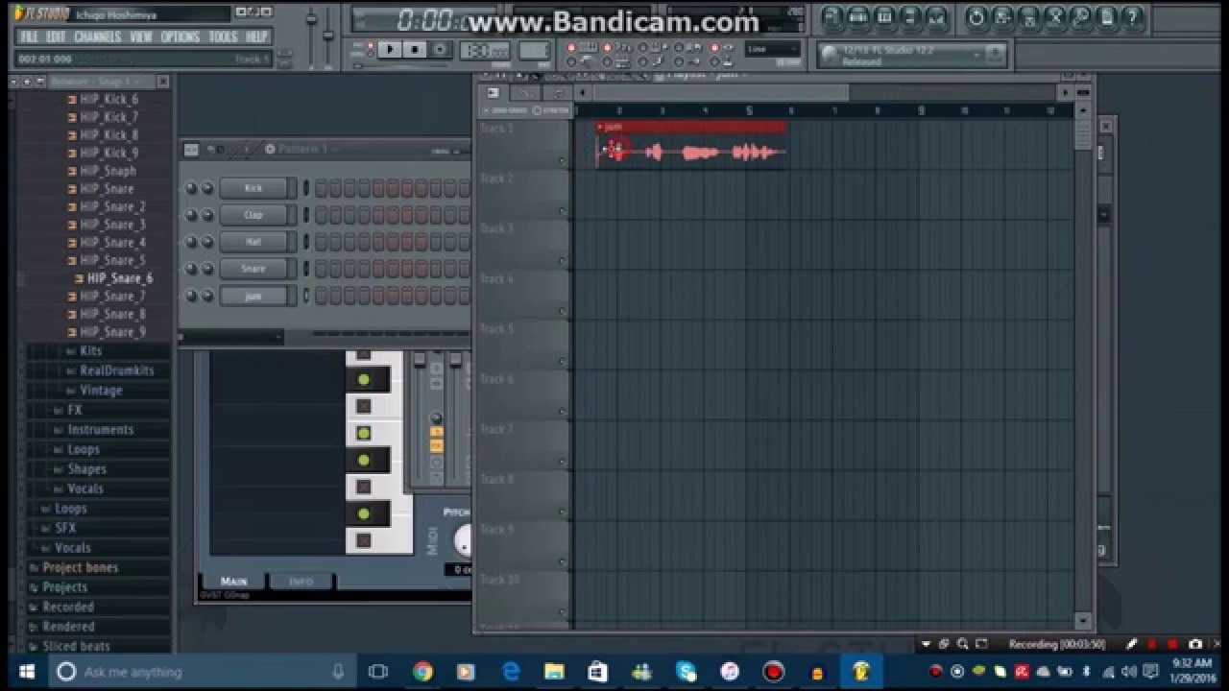Open the EDIT menu
The image size is (1229, 691).
(57, 36)
